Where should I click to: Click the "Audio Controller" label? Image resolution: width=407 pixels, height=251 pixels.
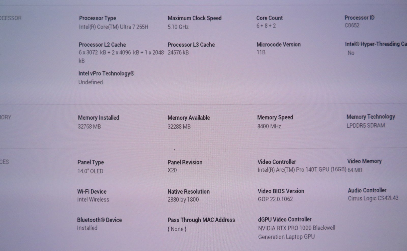[367, 190]
